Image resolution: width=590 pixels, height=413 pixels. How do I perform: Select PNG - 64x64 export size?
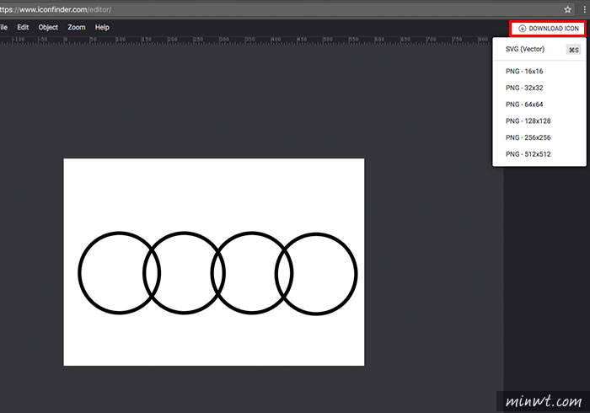539,105
